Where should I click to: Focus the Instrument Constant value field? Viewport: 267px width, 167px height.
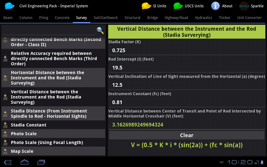point(187,102)
